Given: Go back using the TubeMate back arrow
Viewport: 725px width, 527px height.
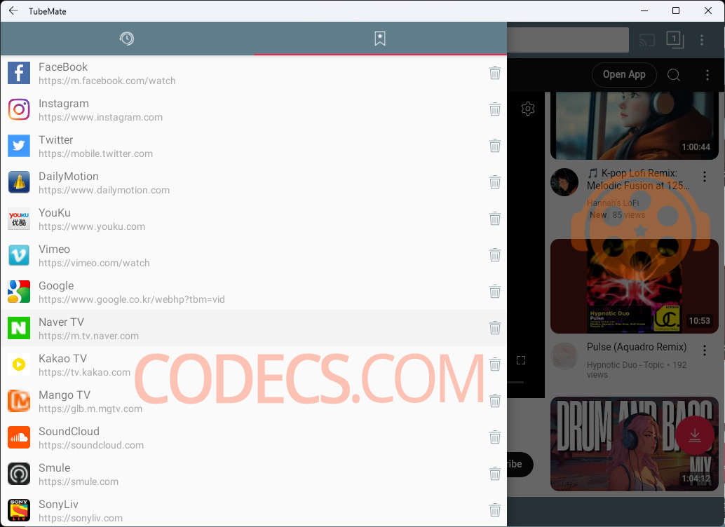Looking at the screenshot, I should [x=13, y=11].
